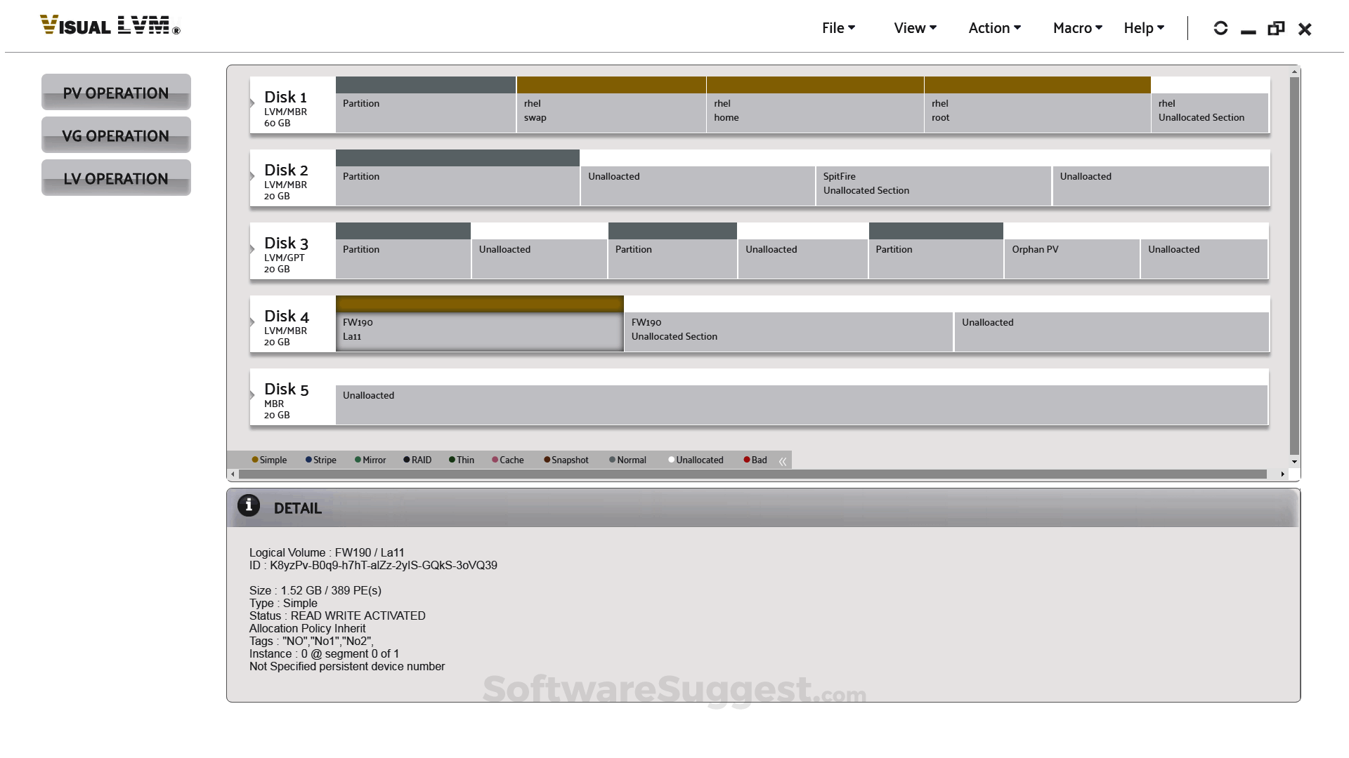Select the Cache legend marker

tap(495, 460)
